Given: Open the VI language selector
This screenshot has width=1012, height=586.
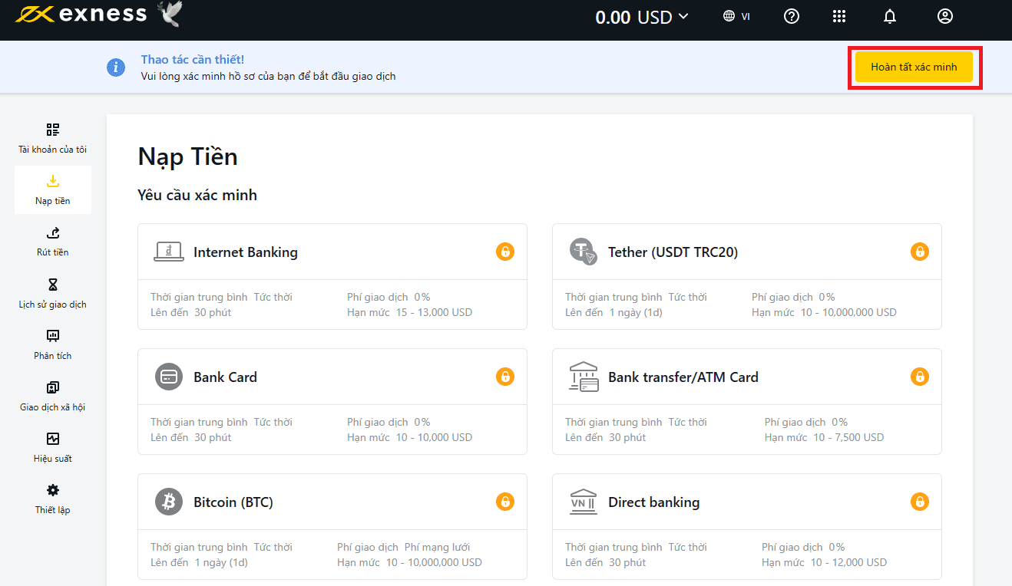Looking at the screenshot, I should [736, 16].
